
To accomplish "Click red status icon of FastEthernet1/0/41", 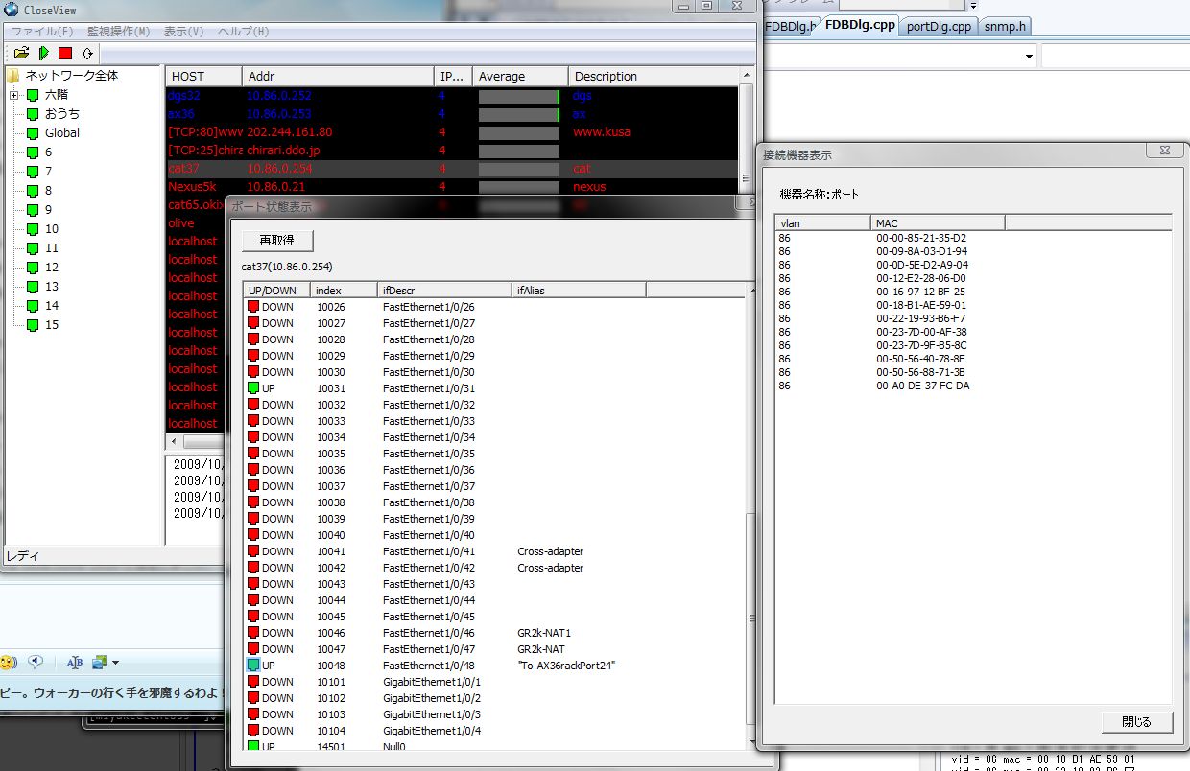I will point(253,551).
